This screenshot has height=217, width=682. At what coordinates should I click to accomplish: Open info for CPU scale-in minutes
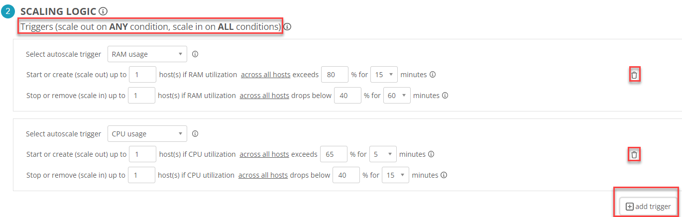pos(444,175)
